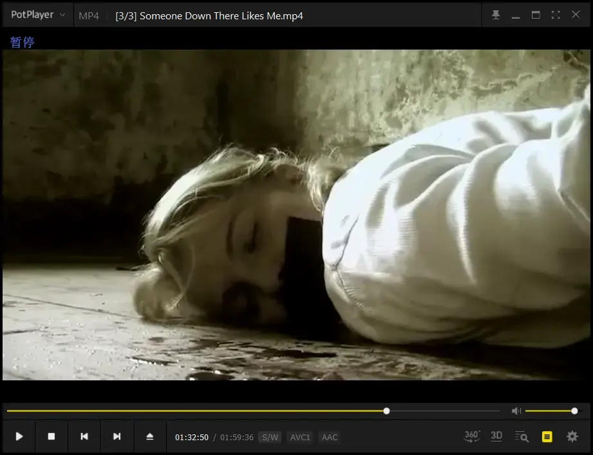This screenshot has width=593, height=455.
Task: Go to the previous file
Action: pos(84,436)
